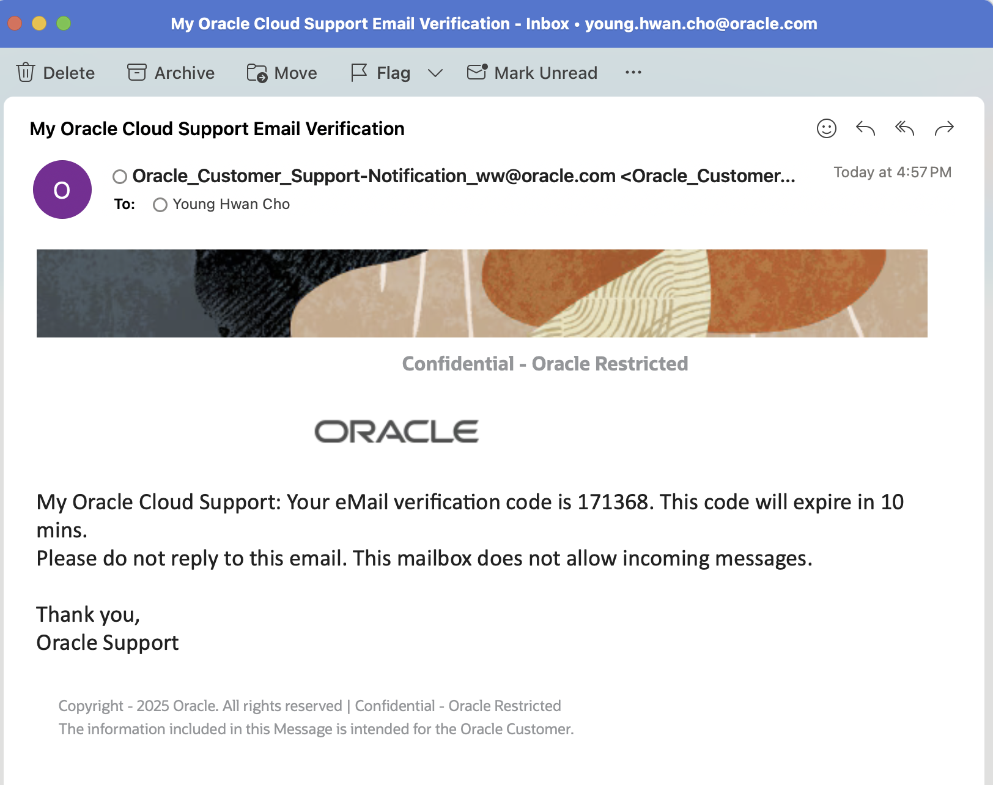This screenshot has width=993, height=785.
Task: Click the Reply All double-arrow icon
Action: [x=904, y=128]
